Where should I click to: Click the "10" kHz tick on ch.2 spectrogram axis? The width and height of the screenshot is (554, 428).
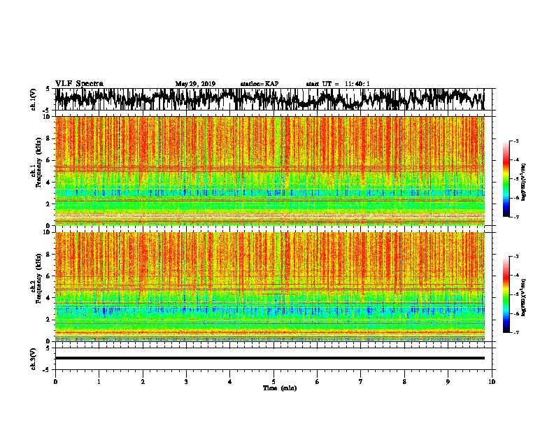pos(47,232)
